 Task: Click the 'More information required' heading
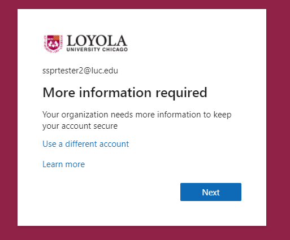[x=125, y=93]
